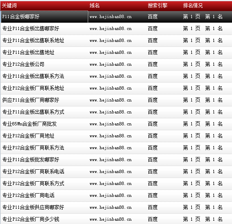The width and height of the screenshot is (232, 224).
Task: Click the domain in the P11合金板哪家好 row
Action: click(x=111, y=17)
